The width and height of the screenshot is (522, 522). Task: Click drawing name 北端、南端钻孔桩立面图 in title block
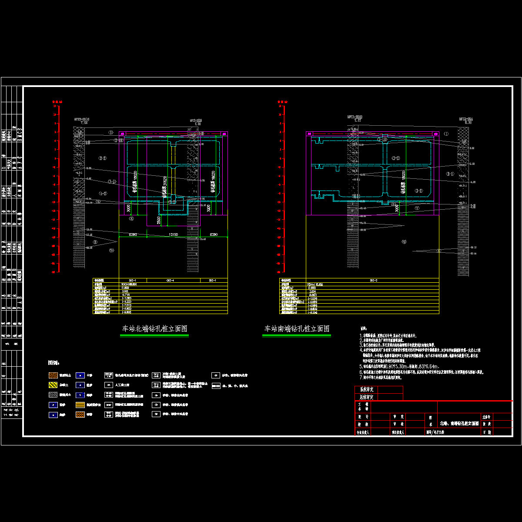(459, 423)
